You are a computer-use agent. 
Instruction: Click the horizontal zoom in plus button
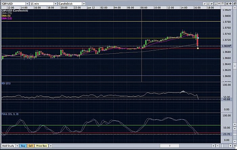pos(231,146)
